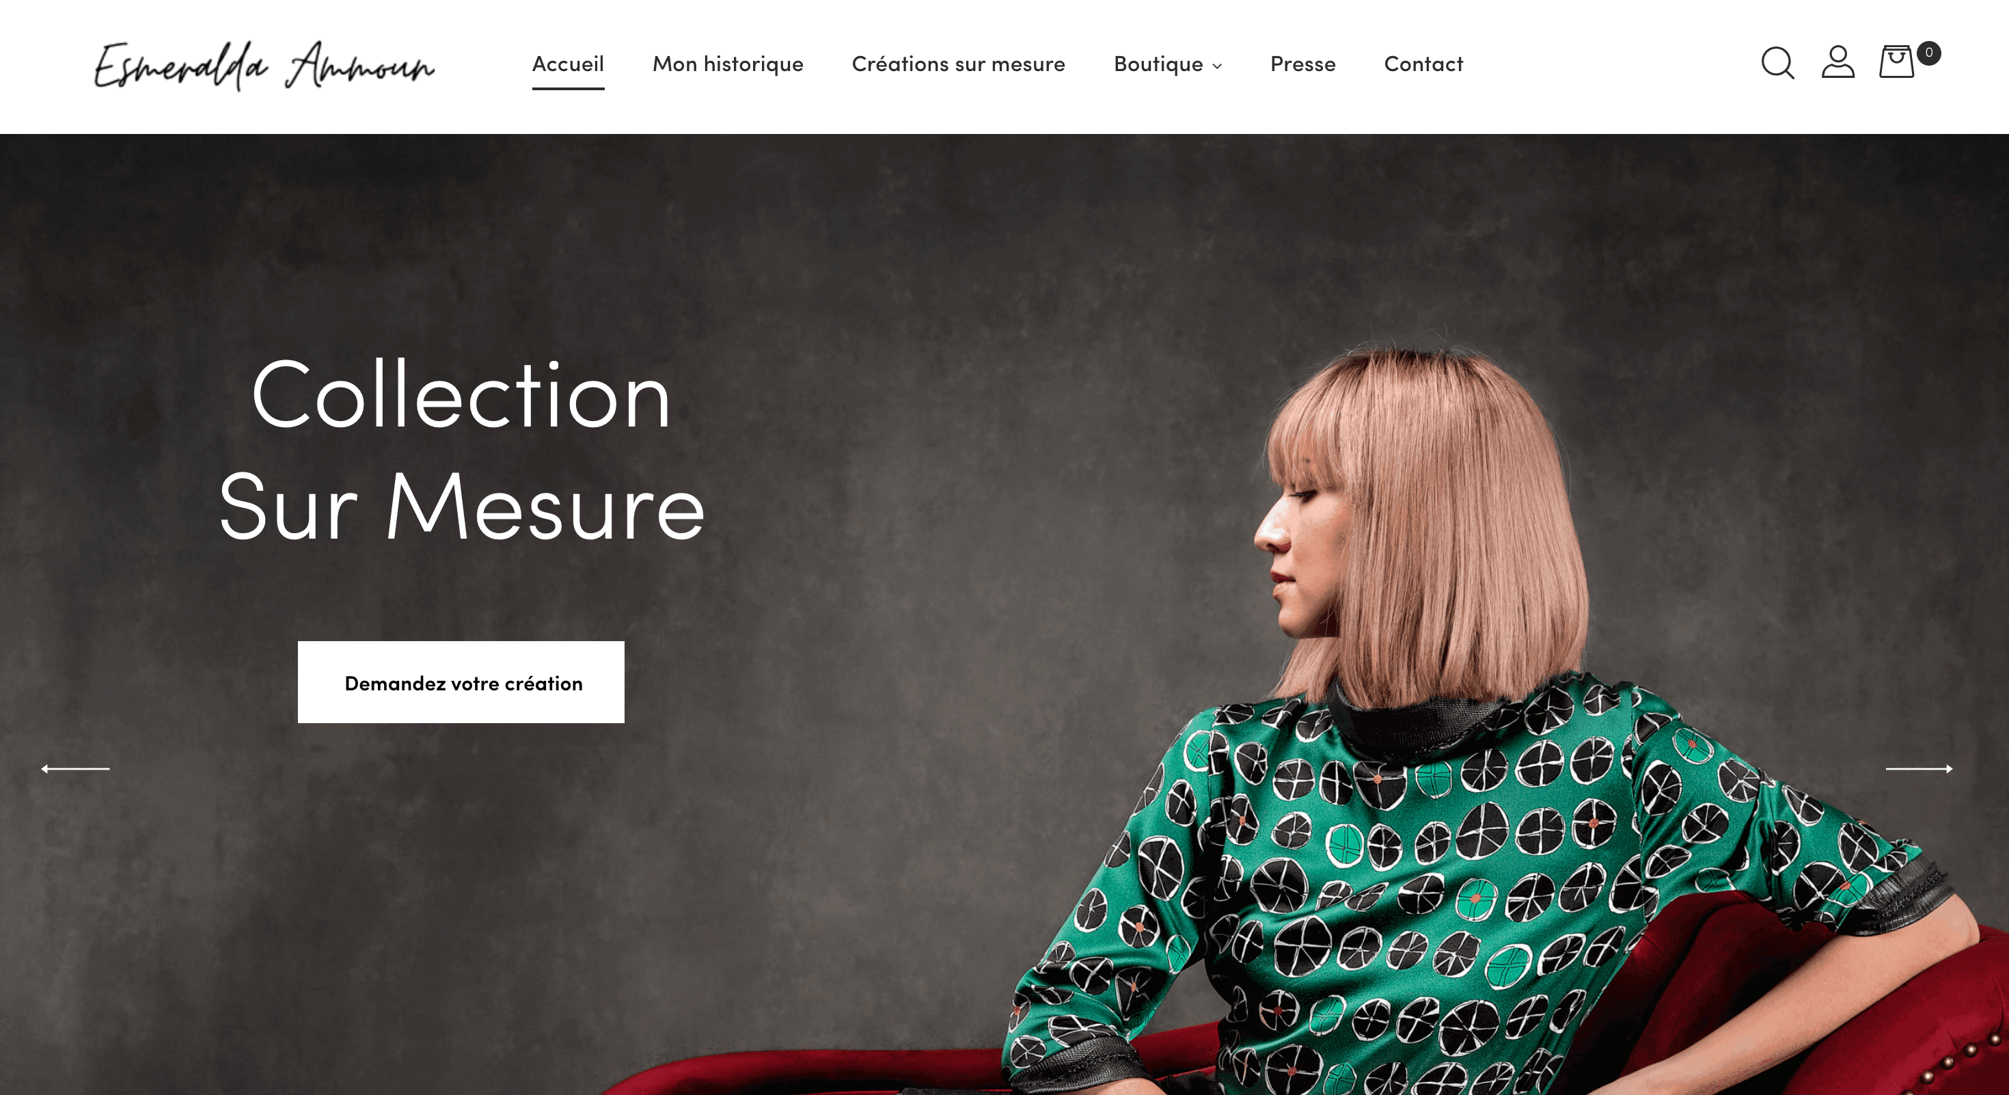Open the Contact page
2009x1095 pixels.
click(1423, 64)
